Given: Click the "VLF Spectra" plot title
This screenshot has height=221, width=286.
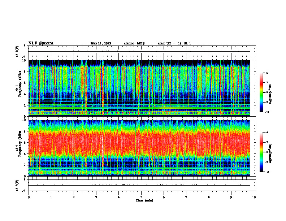Looking at the screenshot, I should click(x=41, y=43).
